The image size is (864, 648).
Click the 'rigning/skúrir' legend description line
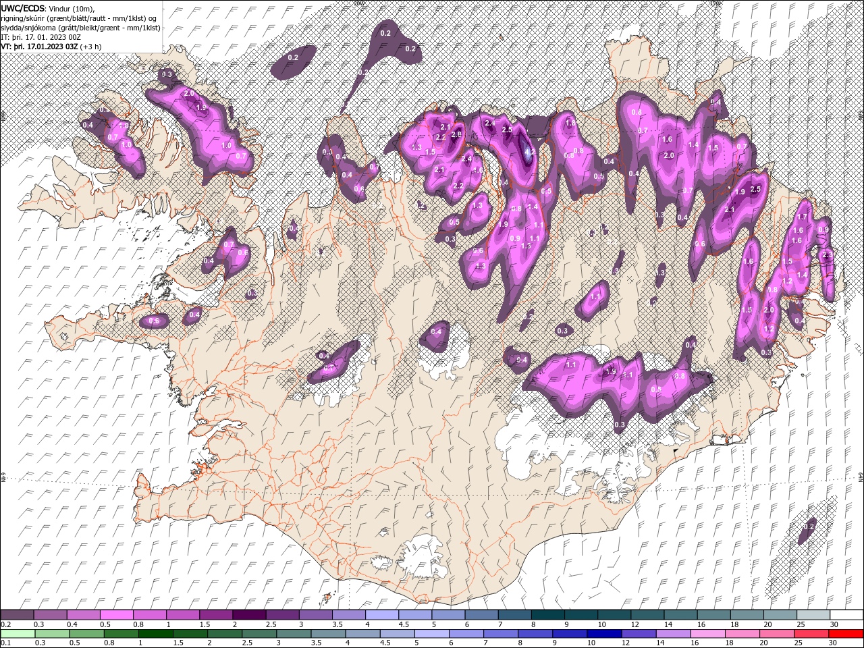pos(80,18)
